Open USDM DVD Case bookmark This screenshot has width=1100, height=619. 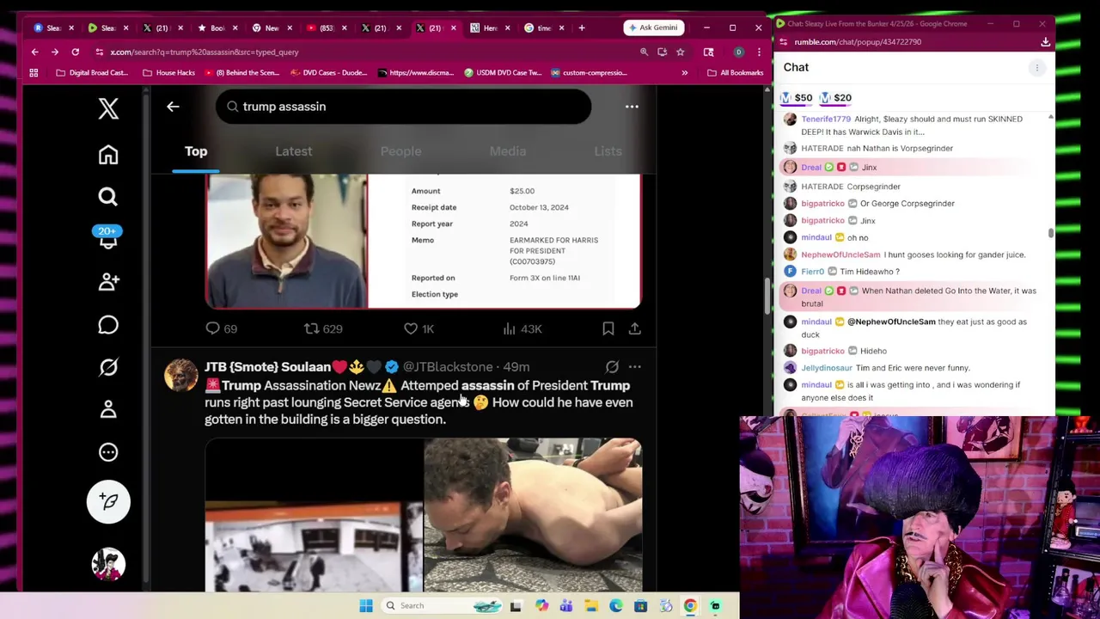[x=503, y=72]
